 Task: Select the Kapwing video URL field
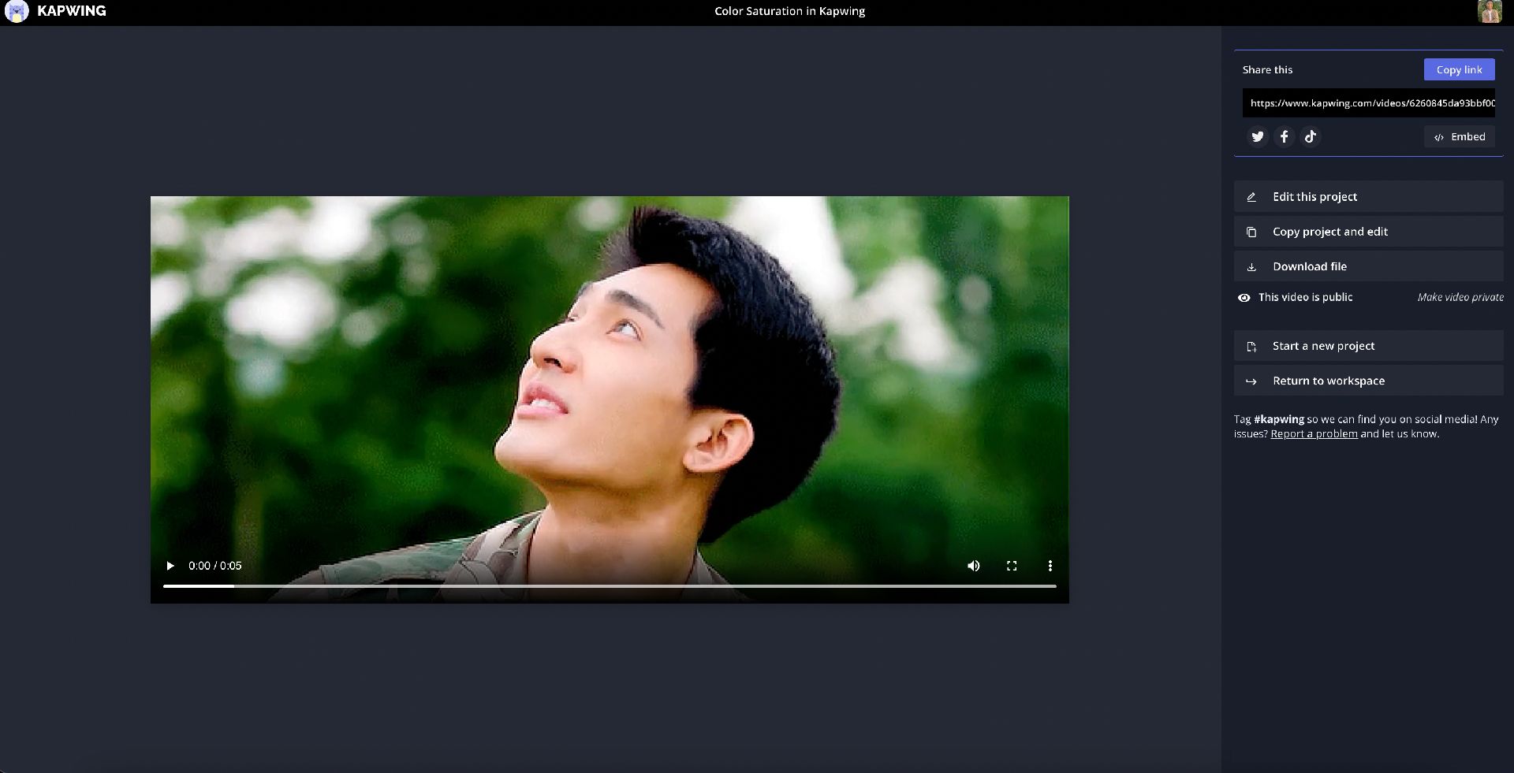(x=1369, y=103)
